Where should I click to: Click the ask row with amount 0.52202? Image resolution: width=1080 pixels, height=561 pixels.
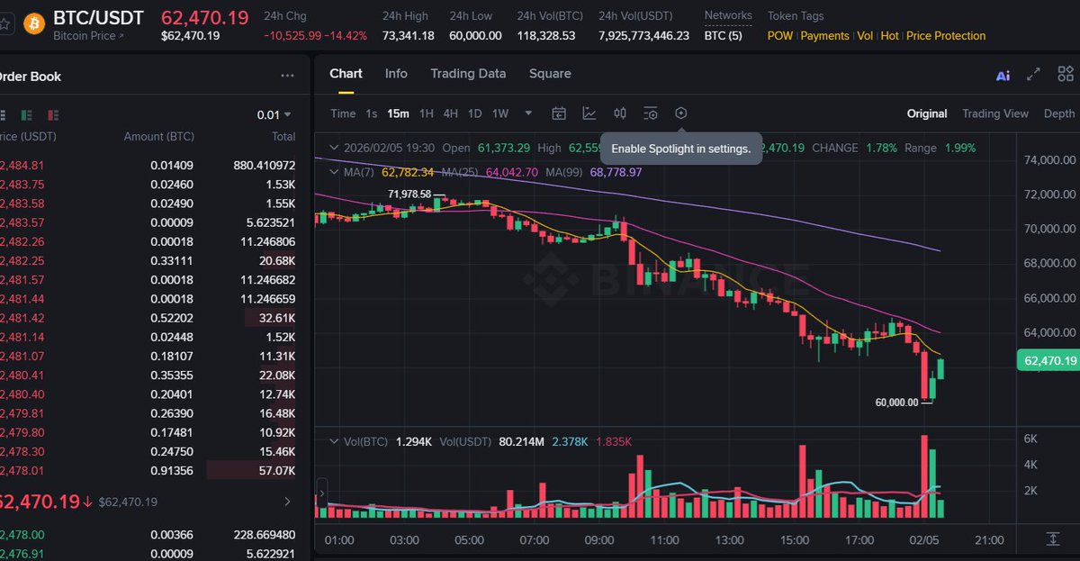(148, 318)
